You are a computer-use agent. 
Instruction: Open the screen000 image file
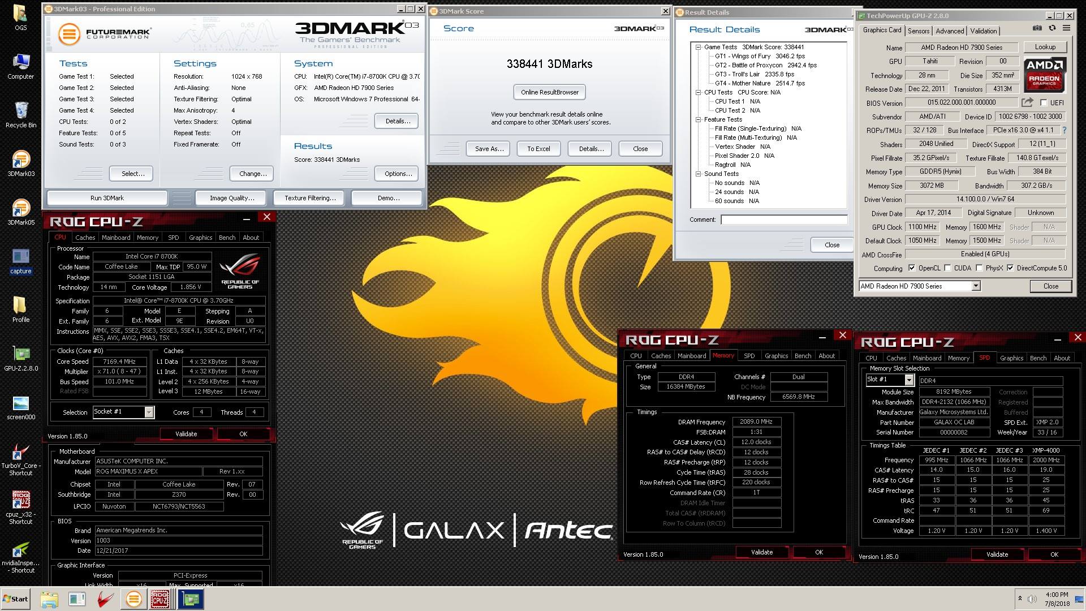[21, 407]
